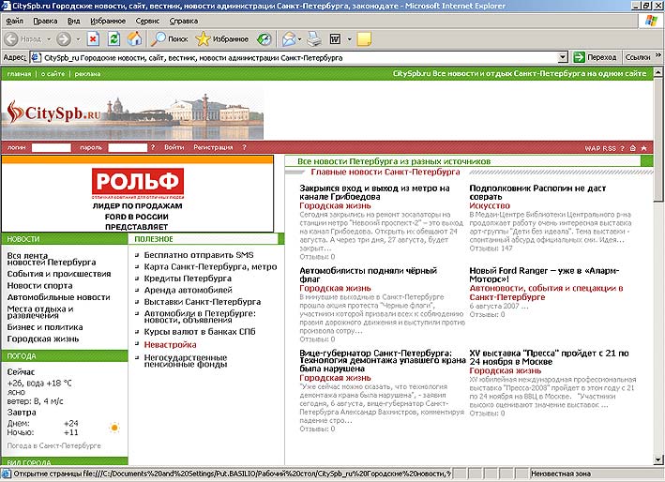Open the Сервис menu

tap(147, 21)
